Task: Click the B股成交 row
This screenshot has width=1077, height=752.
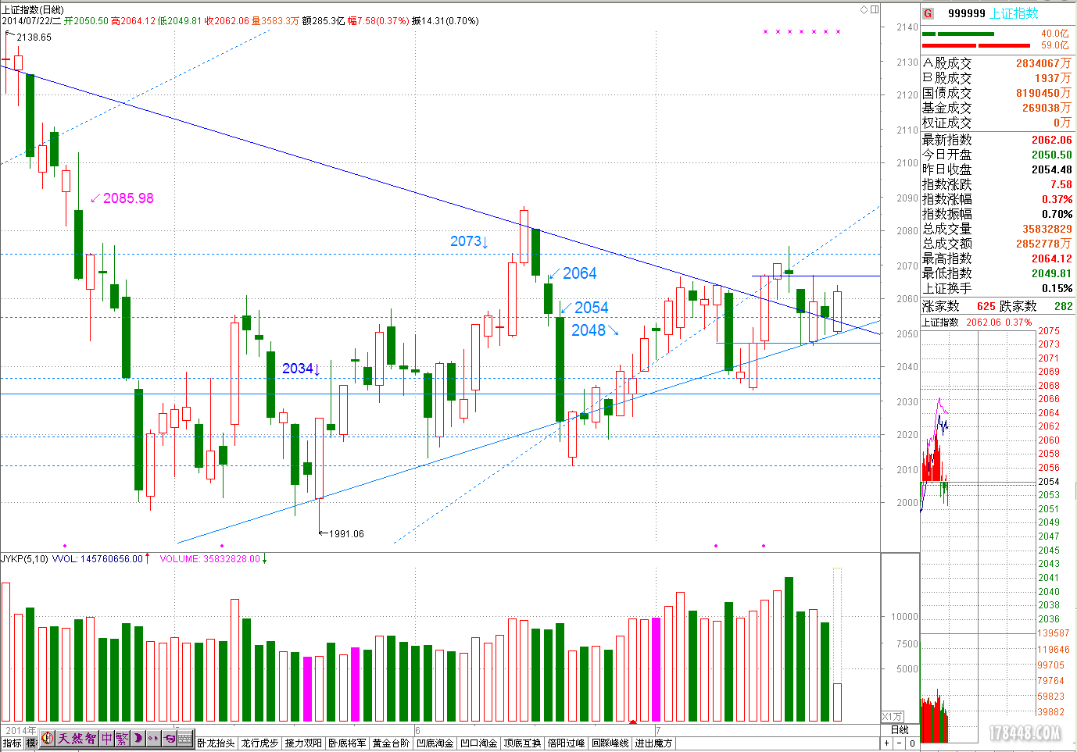Action: (997, 78)
